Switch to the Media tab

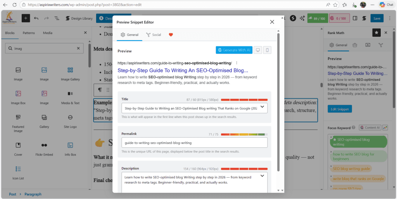[48, 33]
